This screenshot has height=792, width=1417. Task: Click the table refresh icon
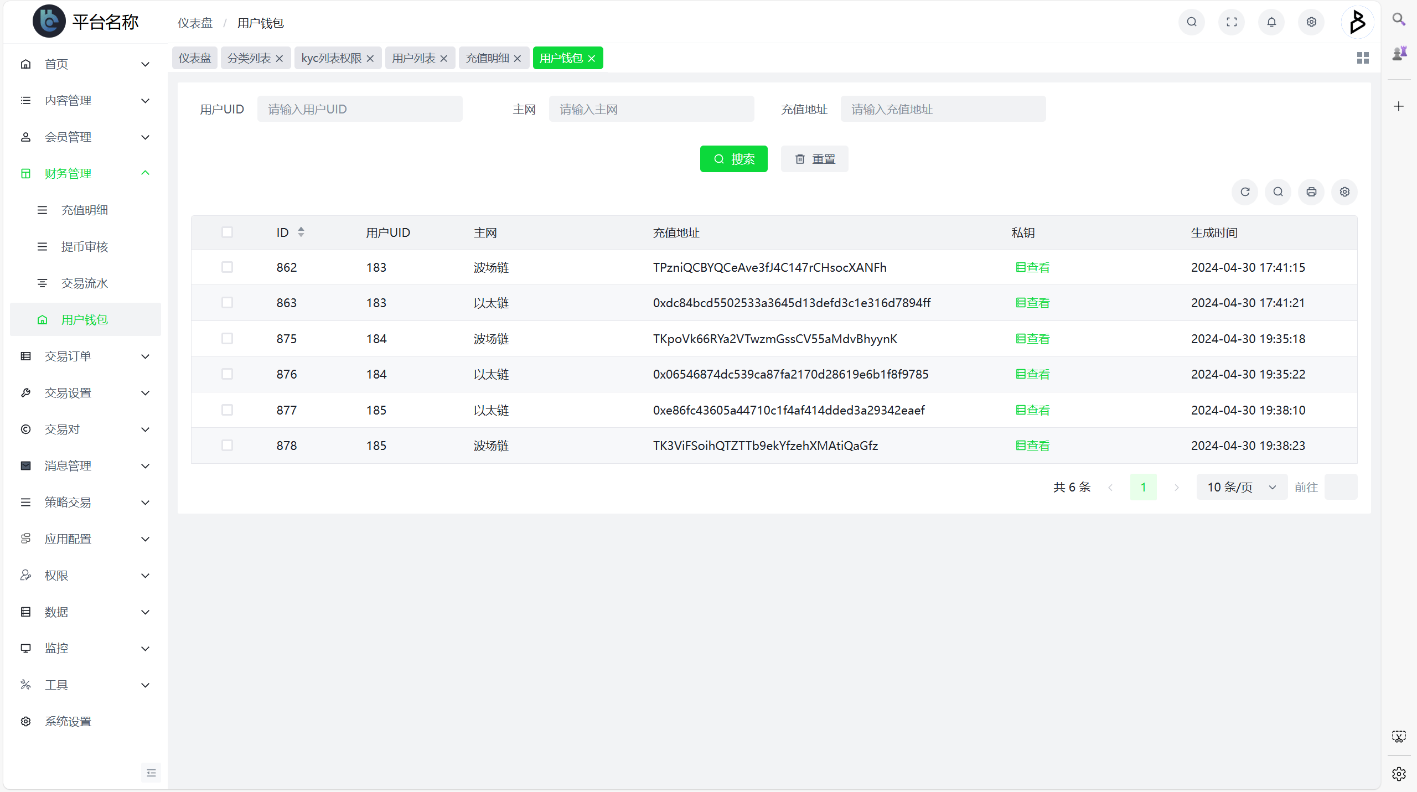(x=1245, y=192)
